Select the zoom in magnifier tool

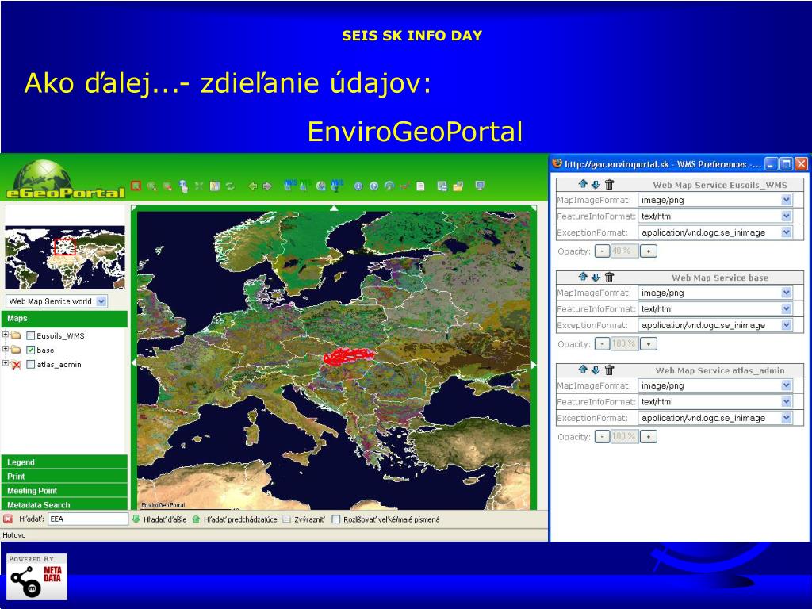pyautogui.click(x=151, y=186)
